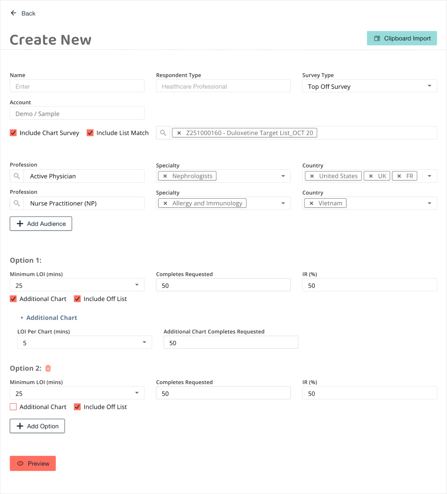The image size is (447, 494).
Task: Click the Respondent Type field
Action: pos(223,86)
